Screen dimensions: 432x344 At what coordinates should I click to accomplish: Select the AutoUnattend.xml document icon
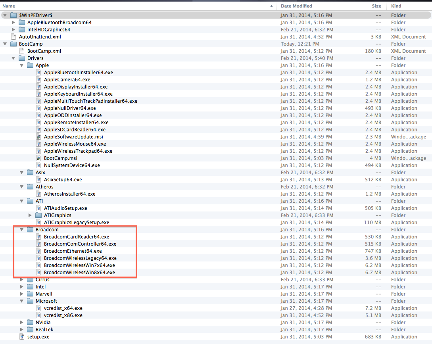pyautogui.click(x=13, y=37)
